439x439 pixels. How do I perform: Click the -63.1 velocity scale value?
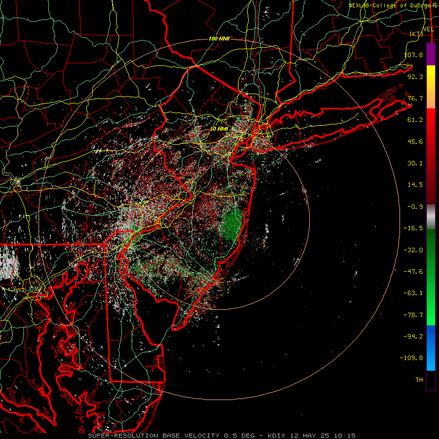click(413, 293)
